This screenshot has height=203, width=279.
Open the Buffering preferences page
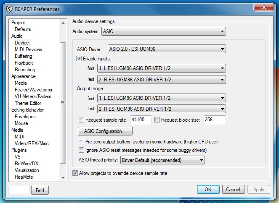point(24,56)
